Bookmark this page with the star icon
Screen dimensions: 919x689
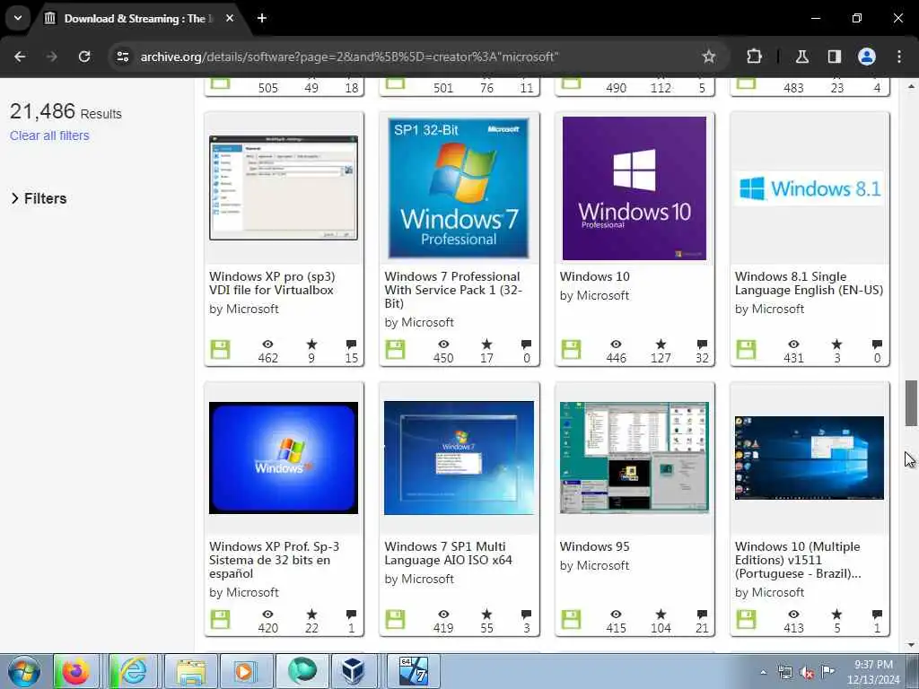tap(709, 57)
